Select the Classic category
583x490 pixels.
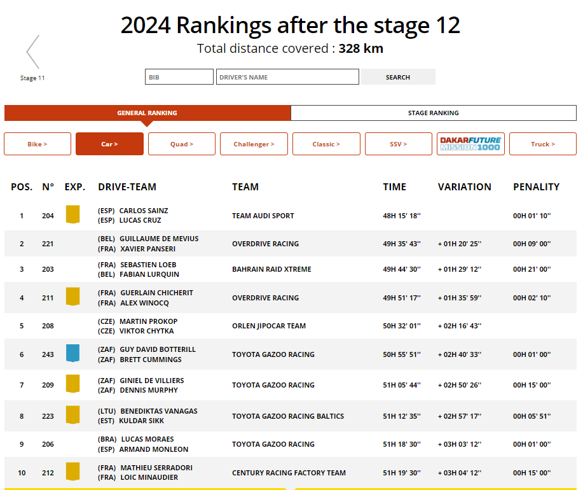click(x=326, y=144)
